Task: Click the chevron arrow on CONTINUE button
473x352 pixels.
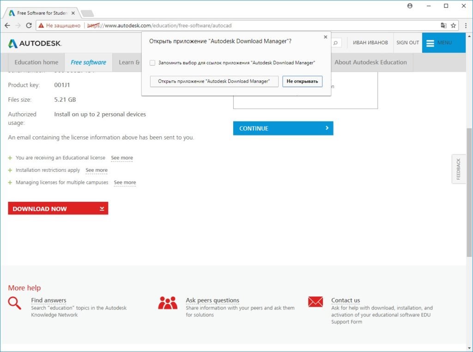Action: pyautogui.click(x=327, y=128)
